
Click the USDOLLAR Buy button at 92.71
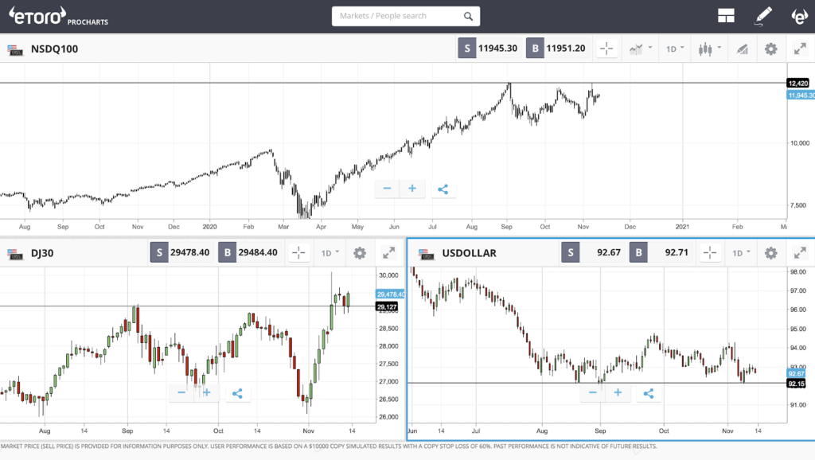tap(661, 252)
